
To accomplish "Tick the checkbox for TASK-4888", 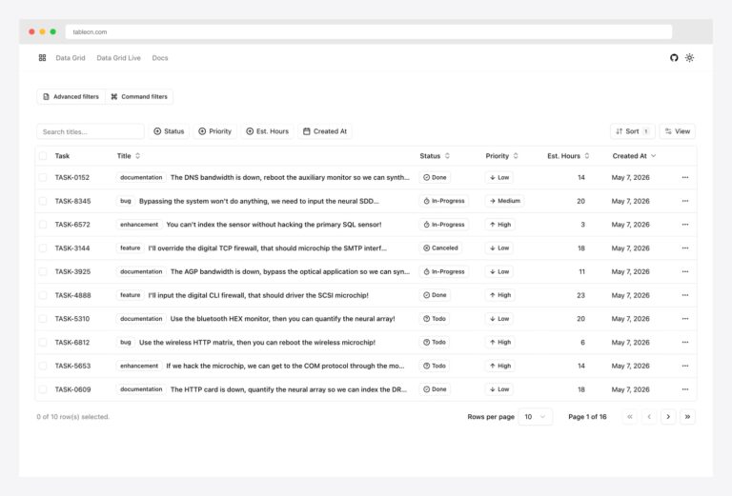I will click(43, 295).
